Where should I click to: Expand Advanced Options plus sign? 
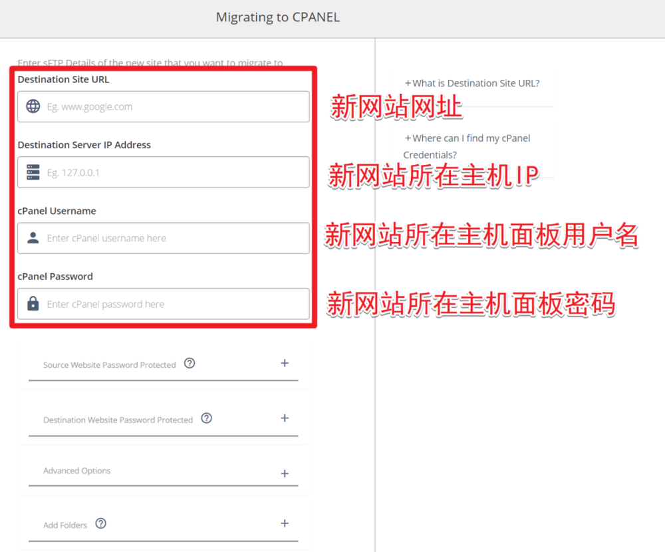point(285,474)
